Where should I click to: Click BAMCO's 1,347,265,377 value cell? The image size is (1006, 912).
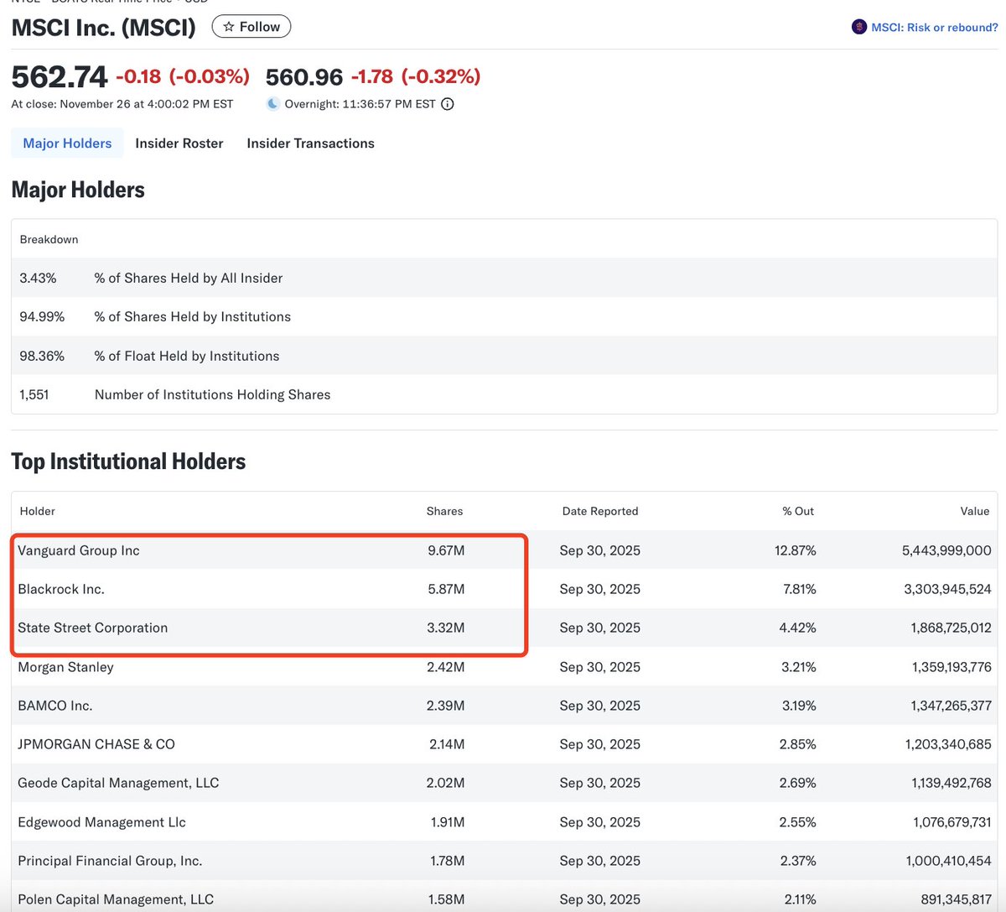click(x=952, y=706)
